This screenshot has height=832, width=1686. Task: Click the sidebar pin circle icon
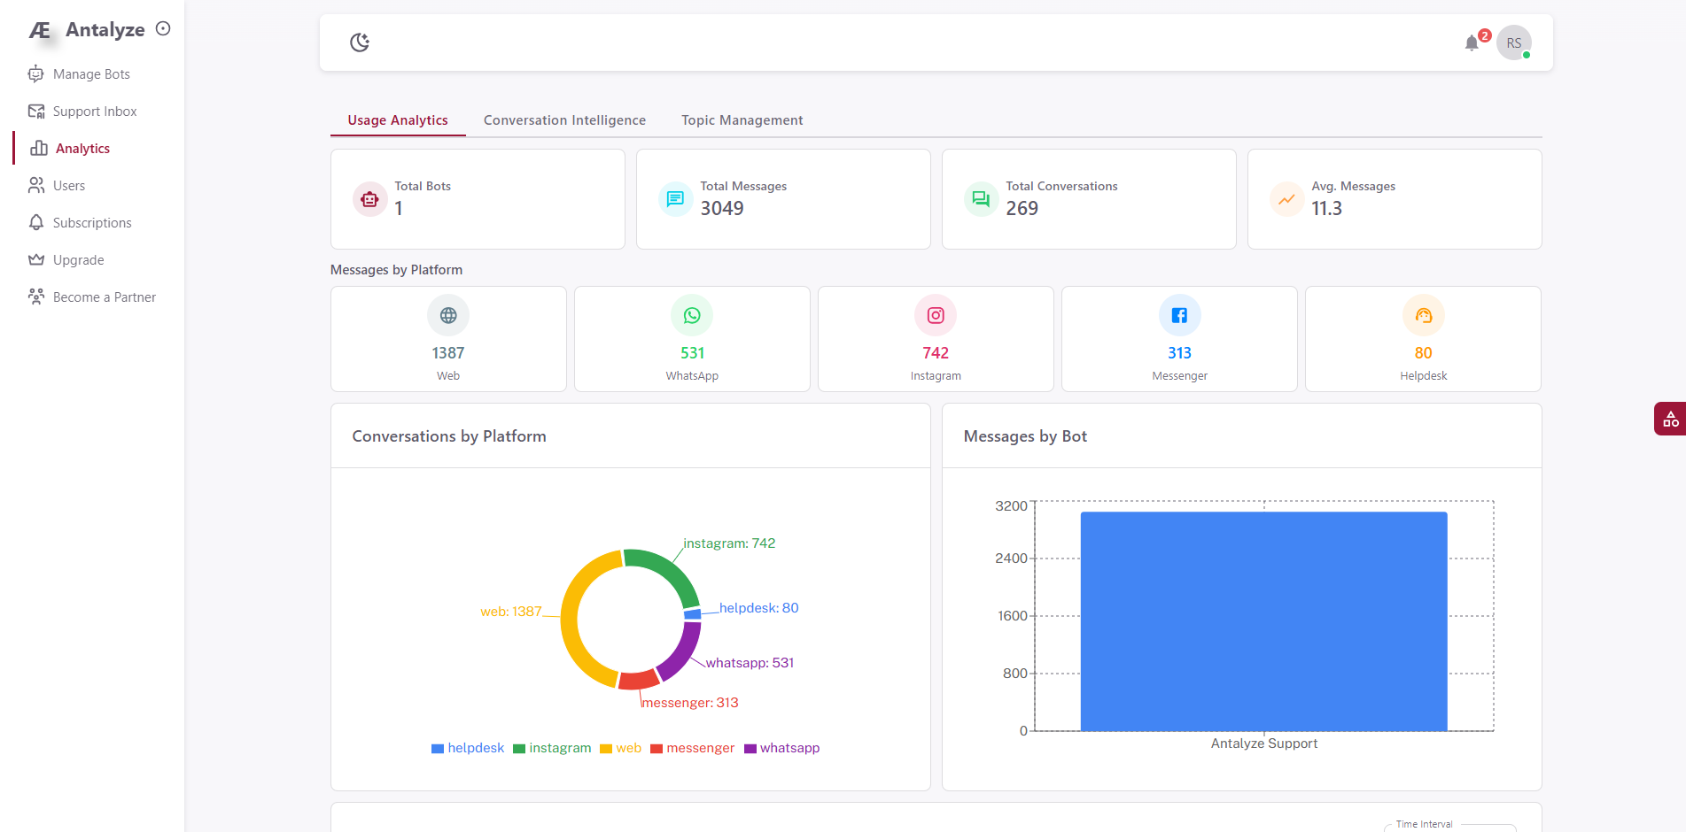(163, 28)
